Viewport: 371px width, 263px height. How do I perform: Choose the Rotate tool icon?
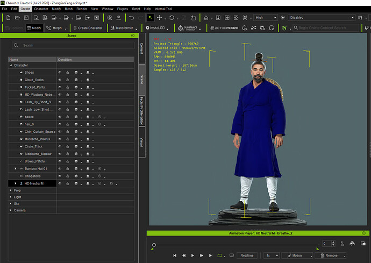pyautogui.click(x=172, y=18)
